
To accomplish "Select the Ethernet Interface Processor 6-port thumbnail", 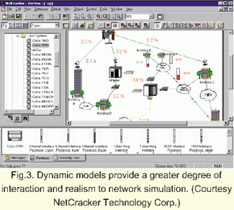I will click(95, 136).
